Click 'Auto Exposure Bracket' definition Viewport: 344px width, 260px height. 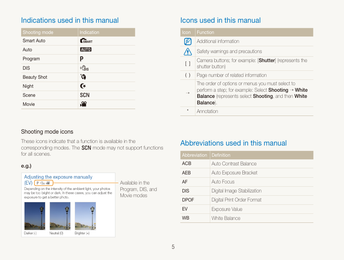tap(234, 173)
